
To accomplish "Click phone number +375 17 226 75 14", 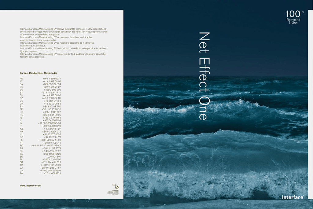I will tap(51, 93).
